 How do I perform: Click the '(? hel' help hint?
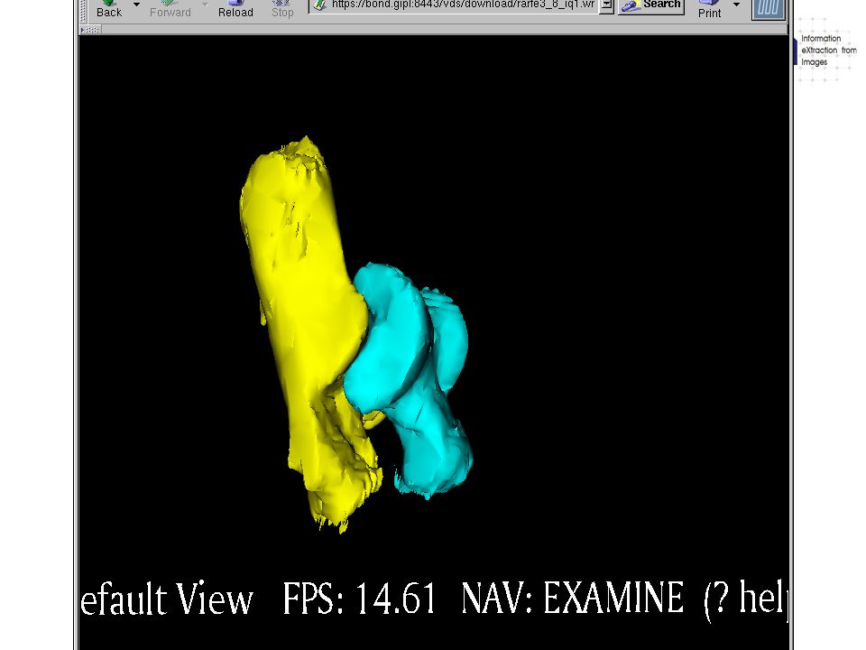pos(745,599)
